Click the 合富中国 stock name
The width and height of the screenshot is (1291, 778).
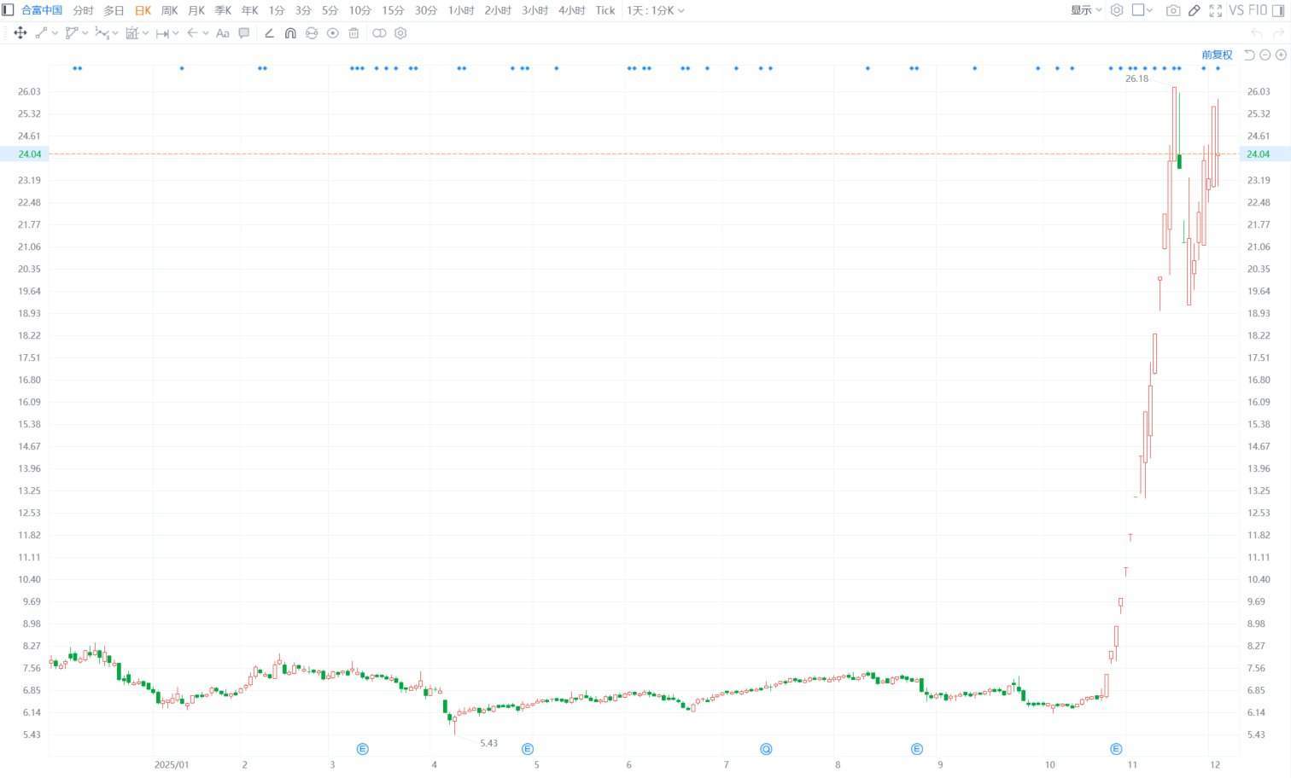point(42,10)
